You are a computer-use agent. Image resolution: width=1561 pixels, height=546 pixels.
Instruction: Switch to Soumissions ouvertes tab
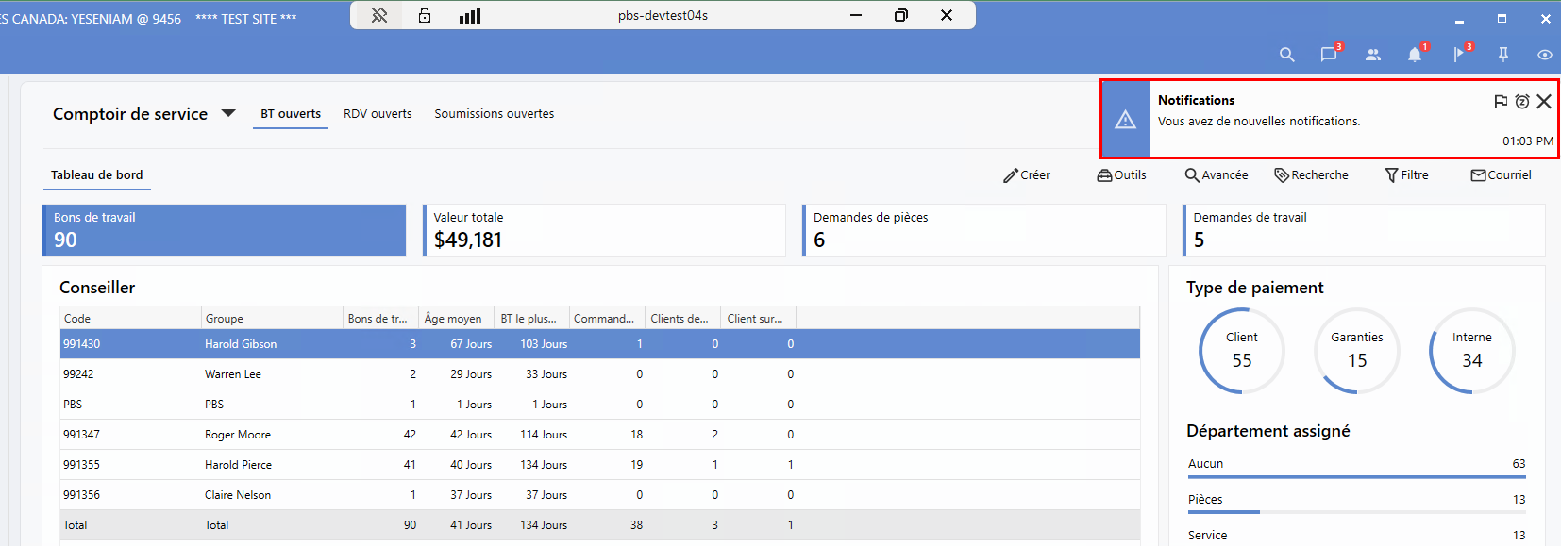coord(494,114)
